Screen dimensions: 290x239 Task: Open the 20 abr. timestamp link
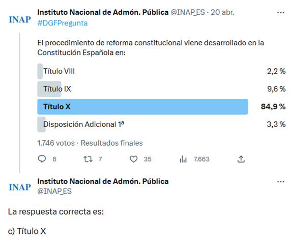click(x=222, y=12)
